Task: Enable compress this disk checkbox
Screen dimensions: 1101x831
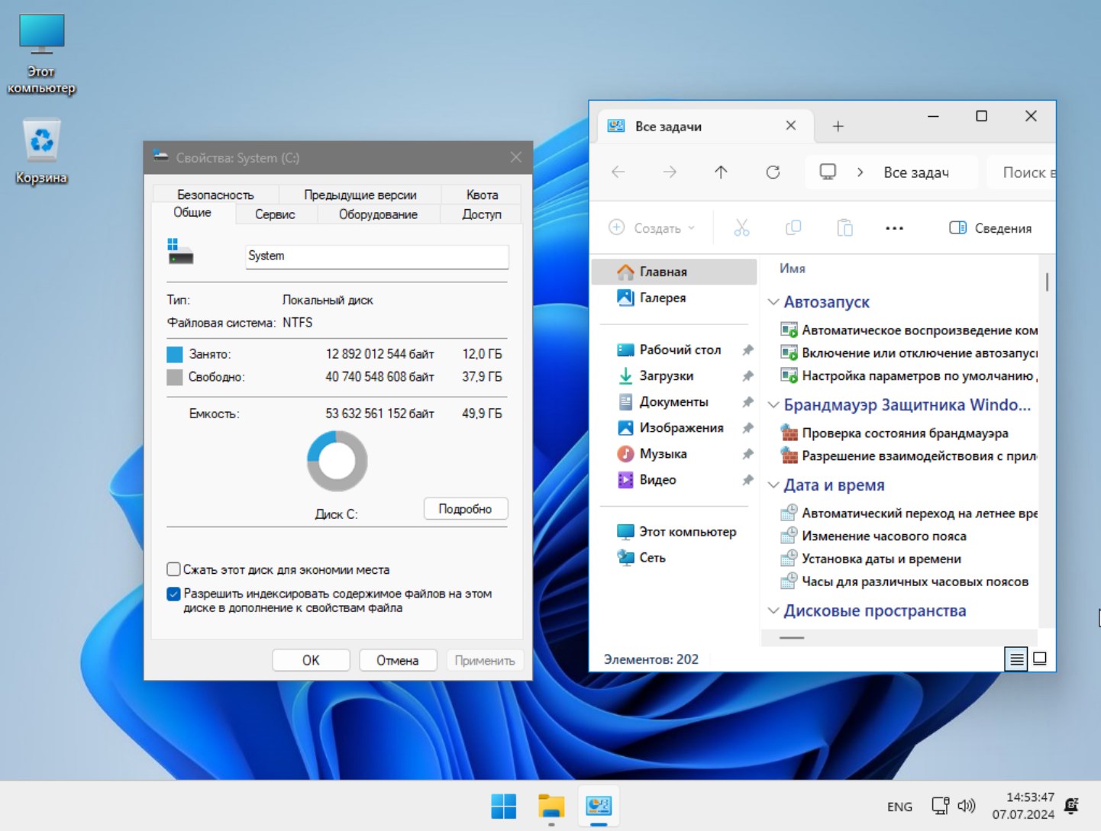Action: tap(174, 569)
